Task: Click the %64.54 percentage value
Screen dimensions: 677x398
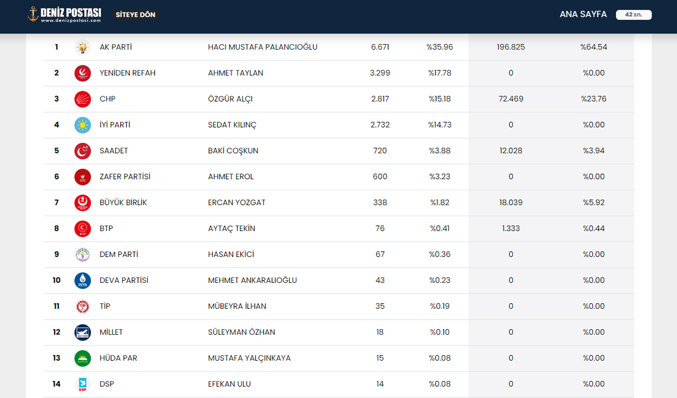Action: pyautogui.click(x=594, y=47)
